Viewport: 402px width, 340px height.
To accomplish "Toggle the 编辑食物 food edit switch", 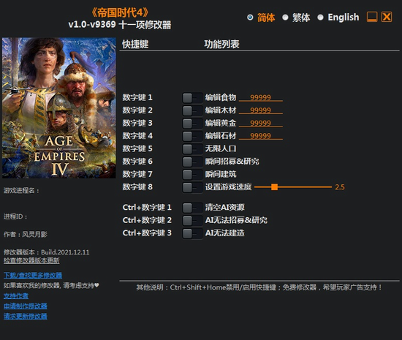I will pyautogui.click(x=192, y=98).
